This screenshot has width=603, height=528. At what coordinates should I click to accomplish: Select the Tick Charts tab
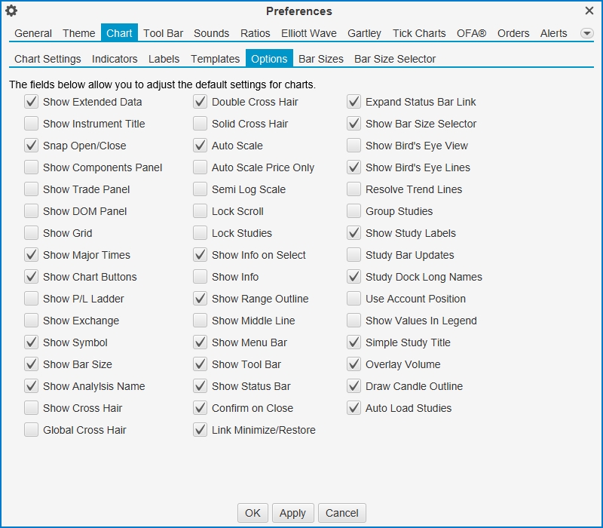pyautogui.click(x=419, y=33)
